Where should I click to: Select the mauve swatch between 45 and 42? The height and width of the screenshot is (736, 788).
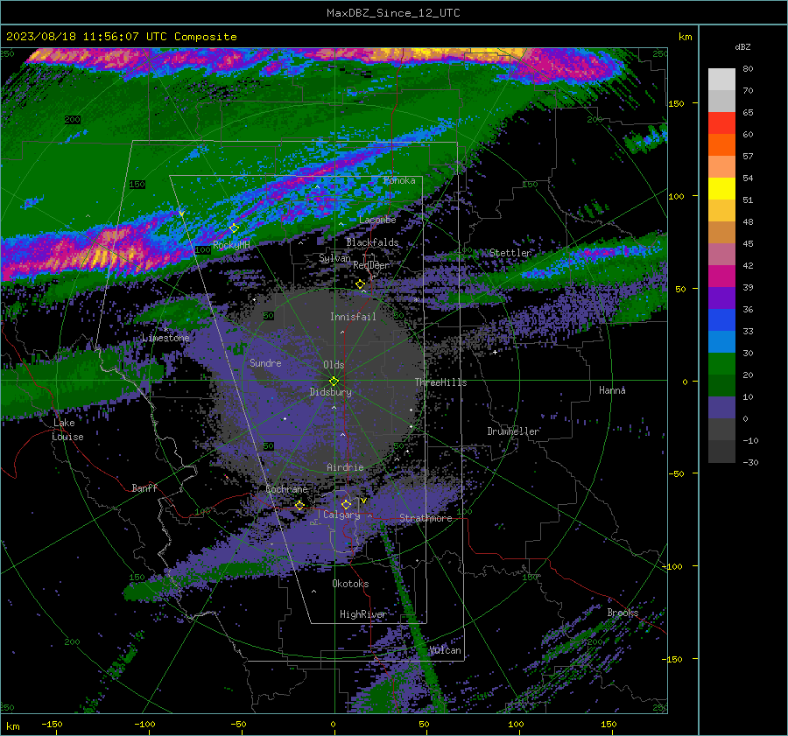[x=721, y=255]
